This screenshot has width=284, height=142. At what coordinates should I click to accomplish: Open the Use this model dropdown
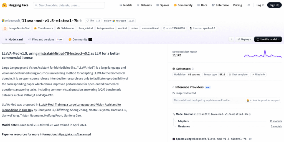[x=268, y=39]
